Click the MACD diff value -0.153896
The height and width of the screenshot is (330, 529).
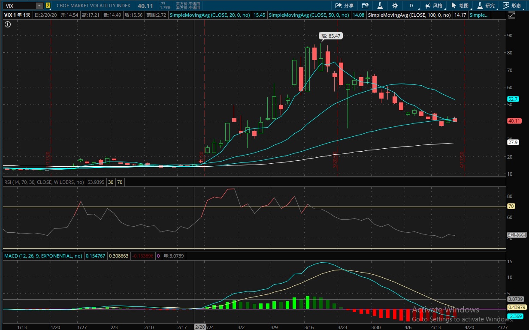pos(143,256)
